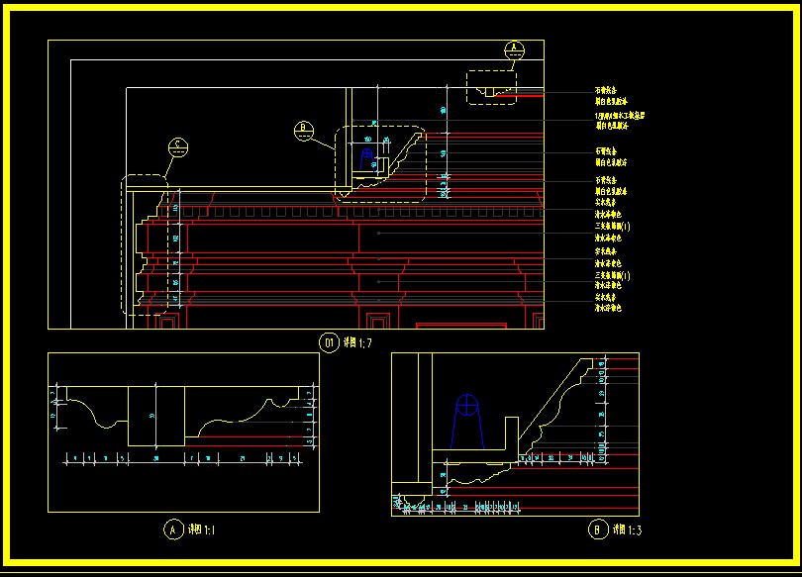Pick the detail callout bubble labeled C
This screenshot has height=577, width=802.
(178, 147)
